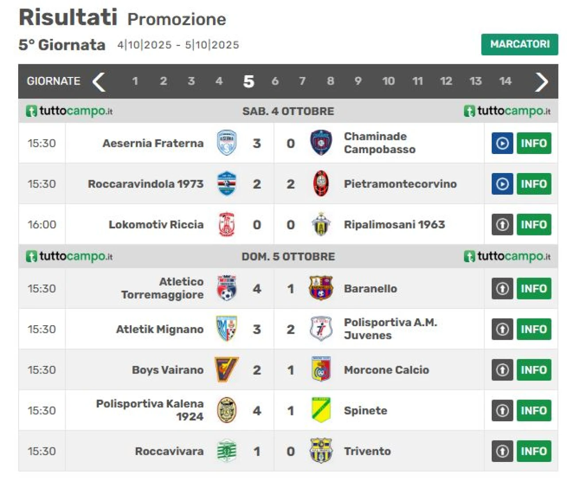Jump to giornata 14

(x=505, y=81)
